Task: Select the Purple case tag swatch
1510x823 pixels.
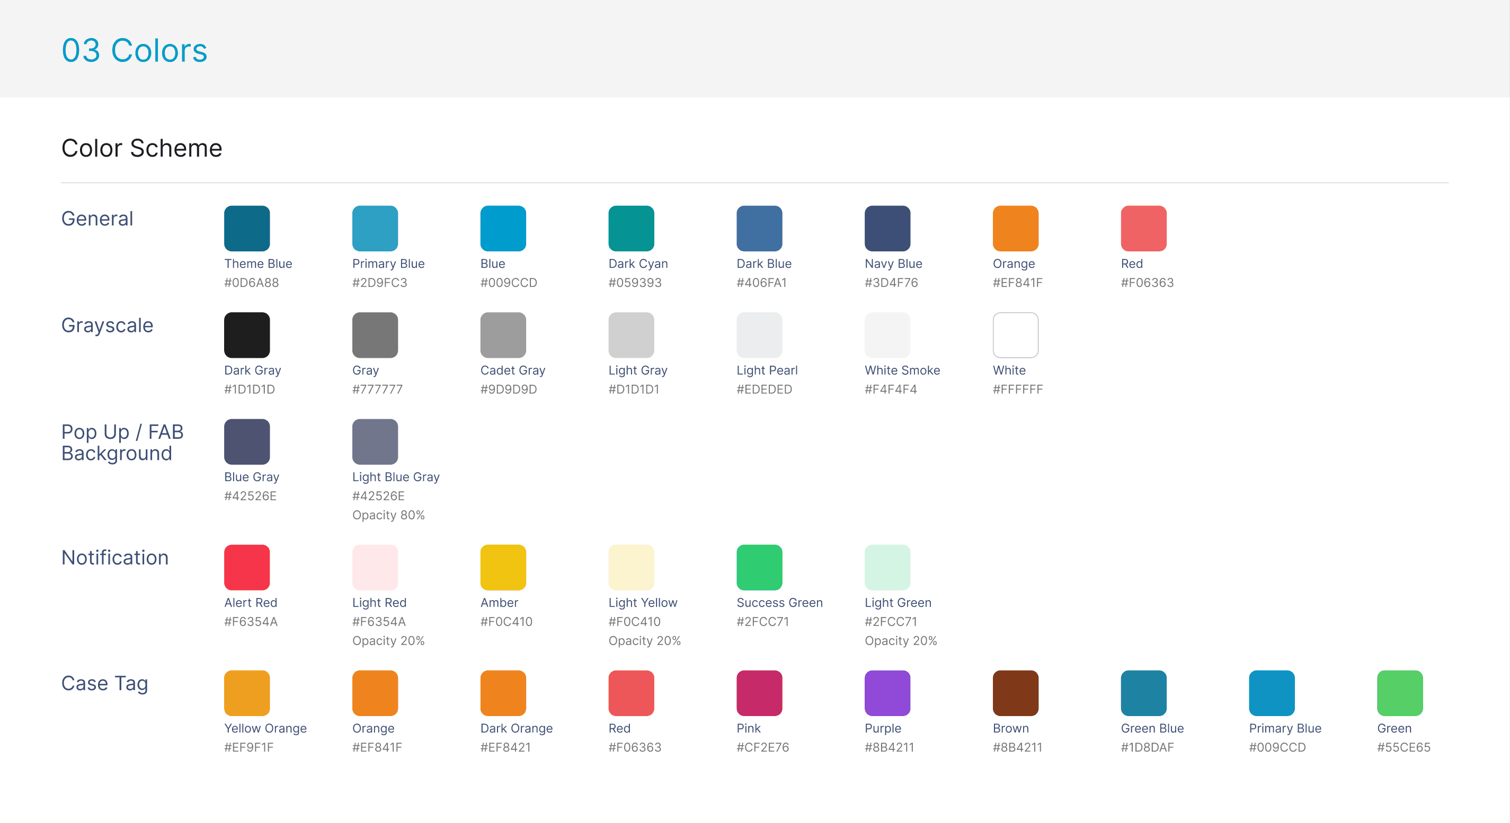Action: (x=887, y=693)
